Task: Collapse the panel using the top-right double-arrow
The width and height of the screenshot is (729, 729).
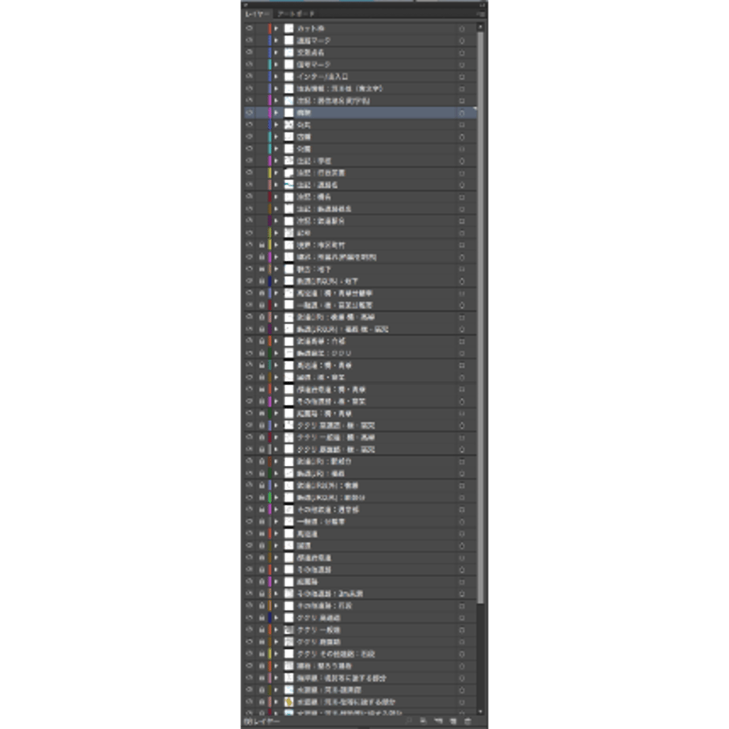Action: click(482, 5)
